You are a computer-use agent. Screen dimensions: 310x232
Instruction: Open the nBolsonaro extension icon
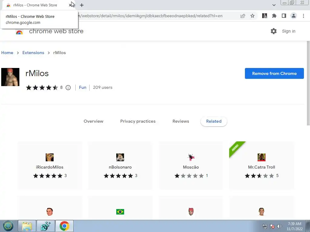[x=120, y=157]
